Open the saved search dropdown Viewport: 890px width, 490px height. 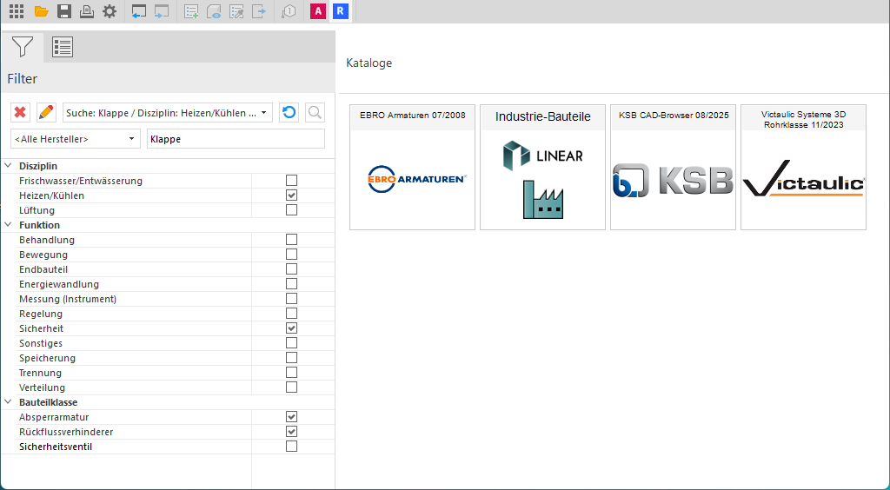[x=168, y=112]
